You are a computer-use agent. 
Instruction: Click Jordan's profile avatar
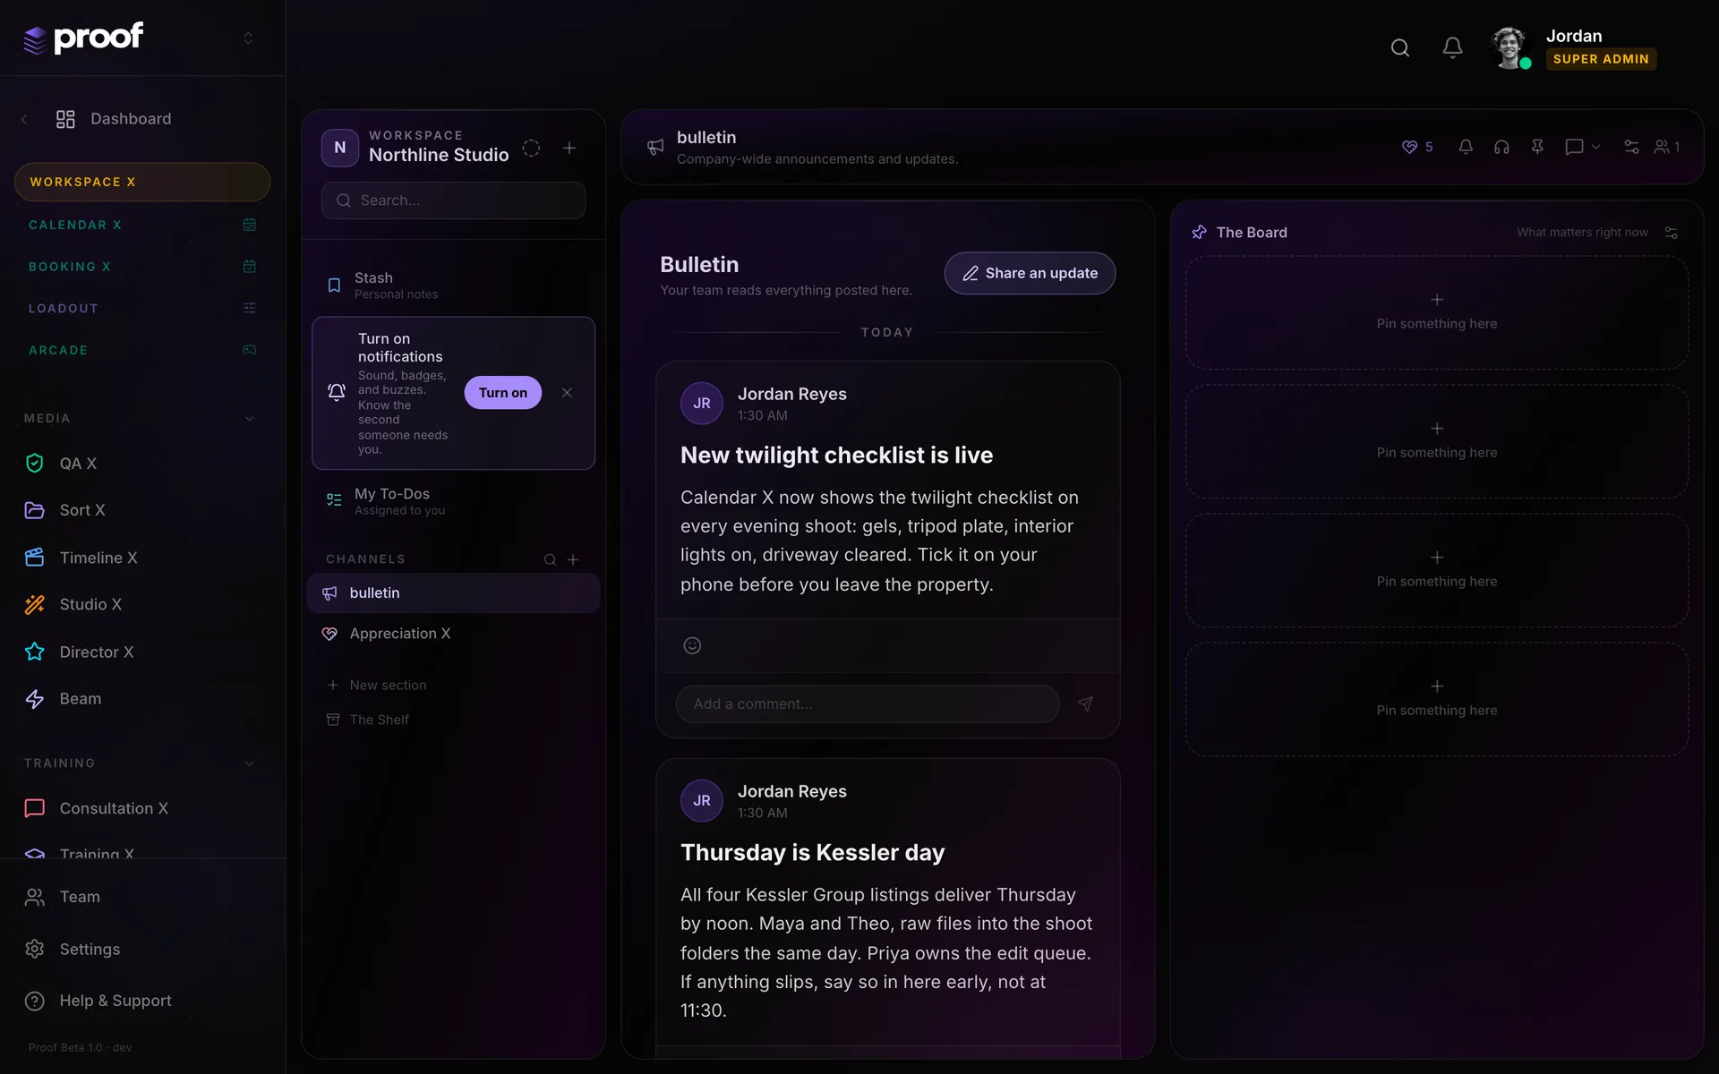[x=1509, y=47]
